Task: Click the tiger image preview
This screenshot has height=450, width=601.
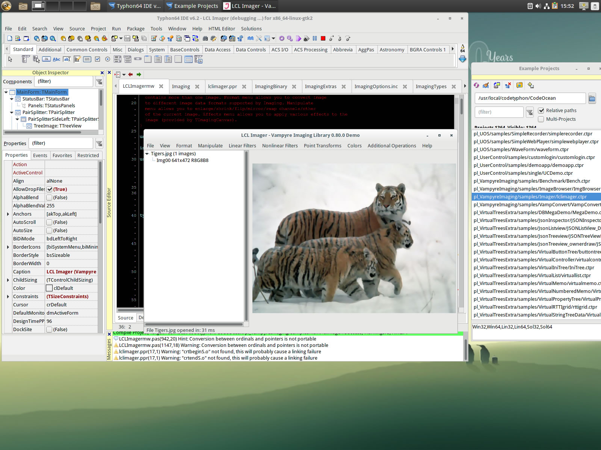Action: click(354, 238)
